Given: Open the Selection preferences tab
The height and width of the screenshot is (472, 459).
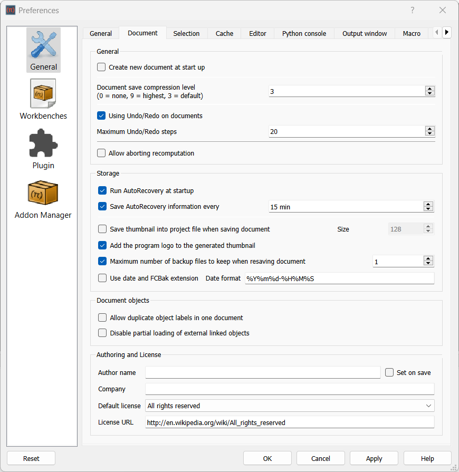Looking at the screenshot, I should pos(186,33).
